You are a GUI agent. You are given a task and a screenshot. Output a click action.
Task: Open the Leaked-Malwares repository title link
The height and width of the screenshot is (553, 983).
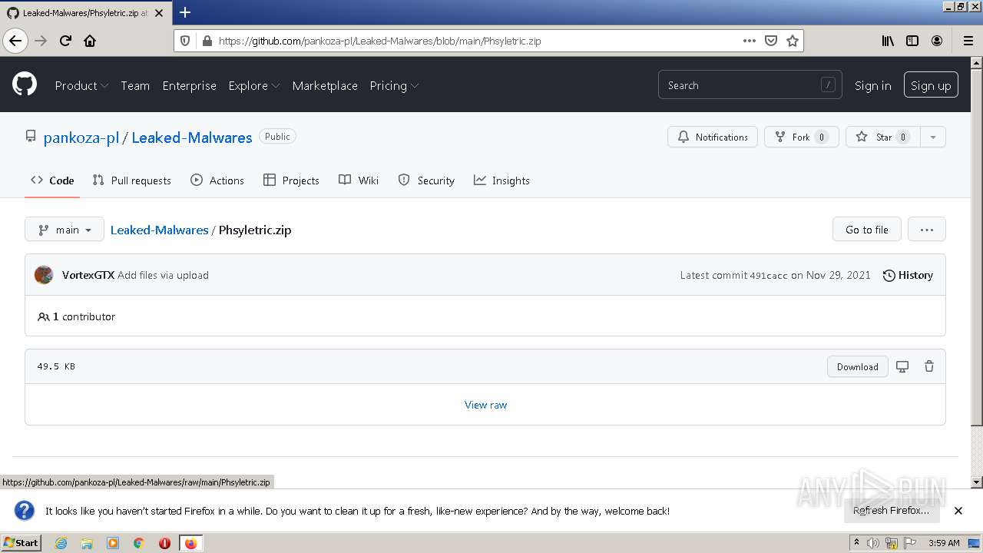[x=192, y=137]
